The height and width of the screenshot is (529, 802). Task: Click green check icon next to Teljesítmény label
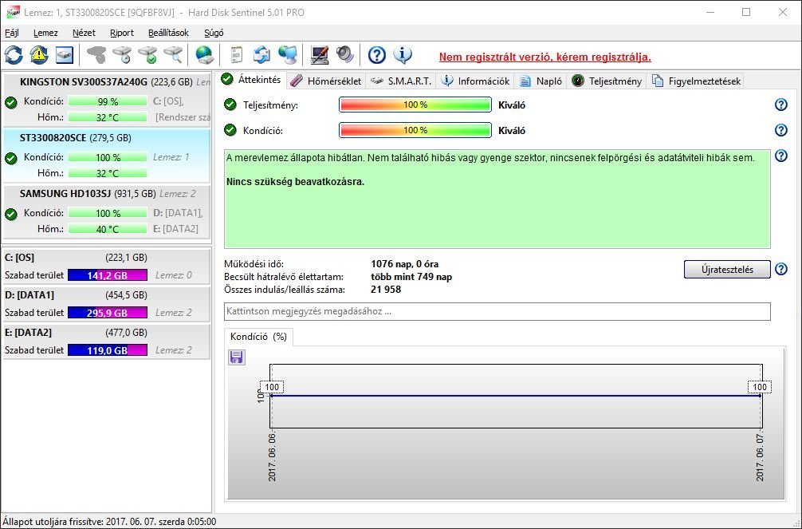[230, 105]
